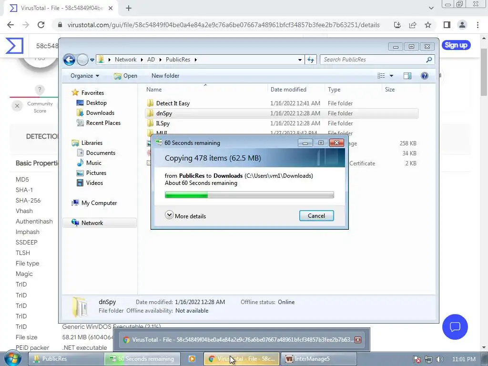
Task: Open Explorer help icon
Action: point(424,76)
